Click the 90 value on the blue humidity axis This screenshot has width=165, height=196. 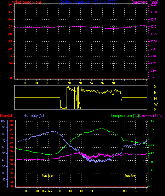[x=4, y=127]
